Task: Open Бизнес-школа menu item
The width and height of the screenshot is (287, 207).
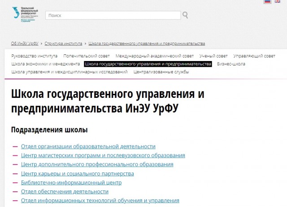Action: pyautogui.click(x=231, y=64)
